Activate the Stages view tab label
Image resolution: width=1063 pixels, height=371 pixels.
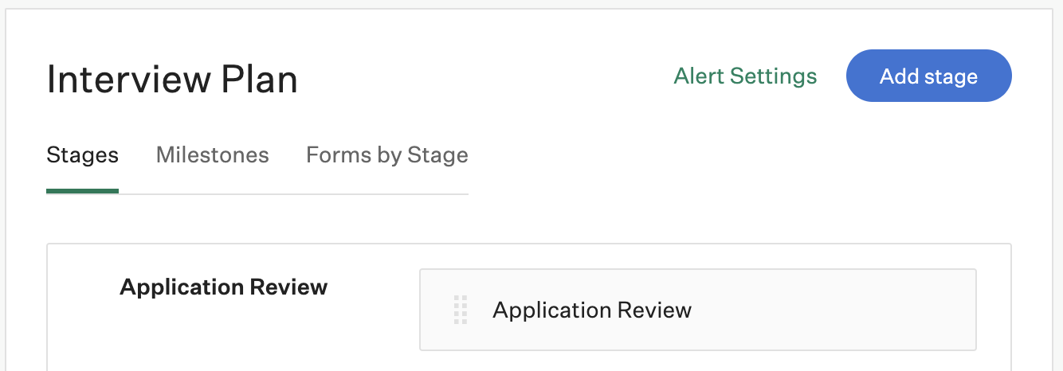pyautogui.click(x=83, y=154)
